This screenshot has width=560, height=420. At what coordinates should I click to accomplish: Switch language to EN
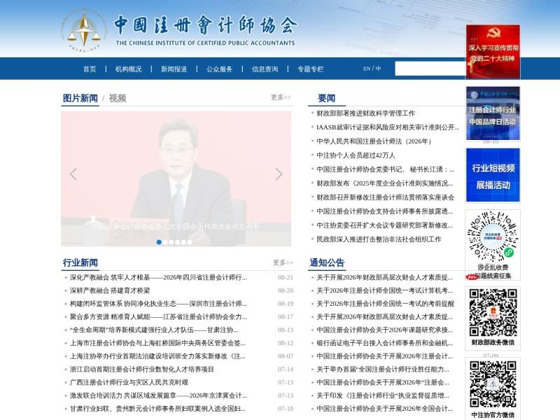click(366, 69)
